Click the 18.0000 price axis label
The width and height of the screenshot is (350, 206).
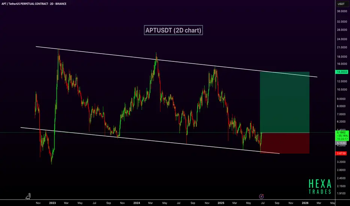point(342,57)
